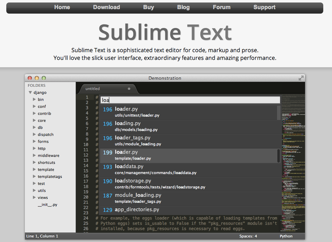332x242 pixels.
Task: Expand the utils folder arrow
Action: coord(34,190)
